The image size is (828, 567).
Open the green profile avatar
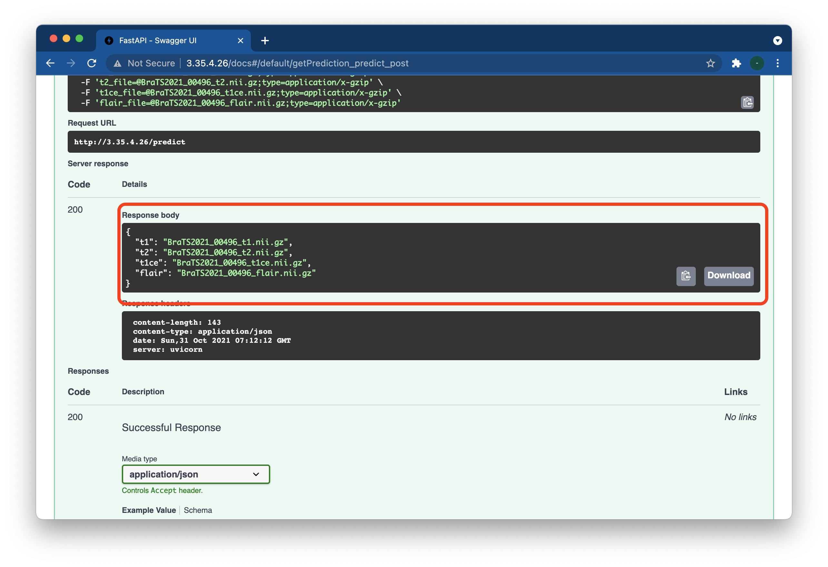click(x=757, y=63)
